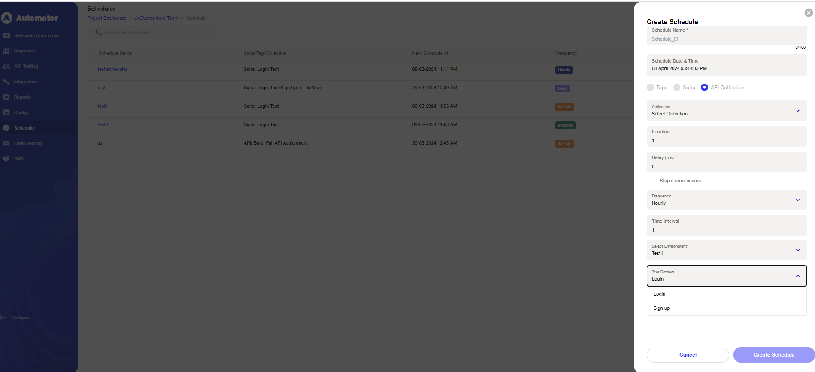Click the Email Testing envelope icon
815x372 pixels.
pyautogui.click(x=6, y=143)
